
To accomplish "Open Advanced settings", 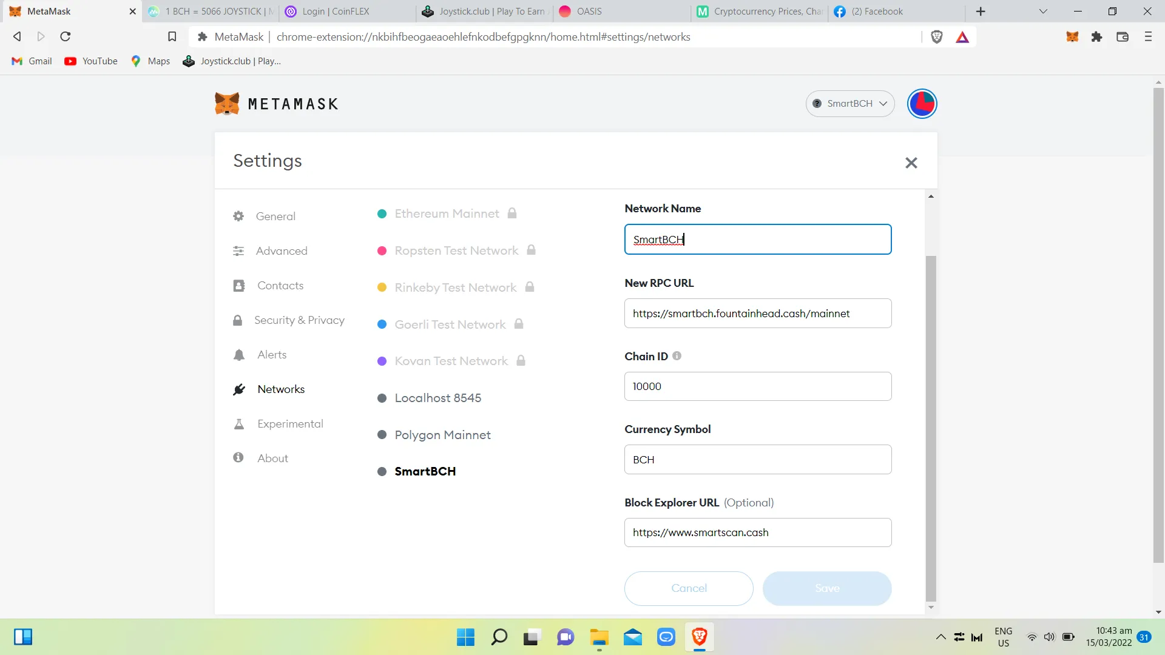I will coord(270,251).
